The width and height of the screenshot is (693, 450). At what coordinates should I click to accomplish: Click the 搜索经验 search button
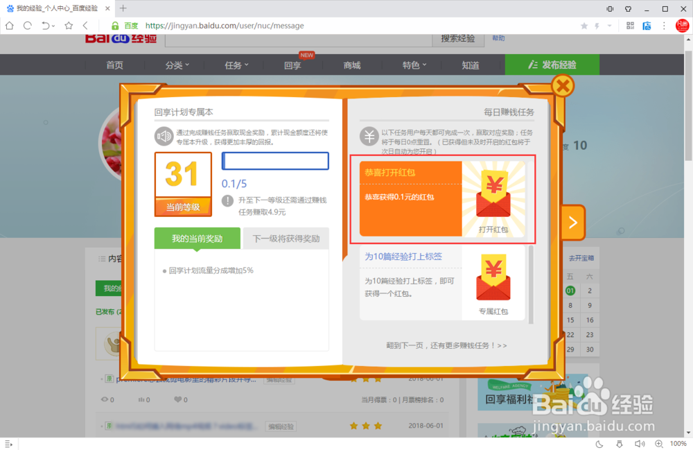[x=458, y=39]
